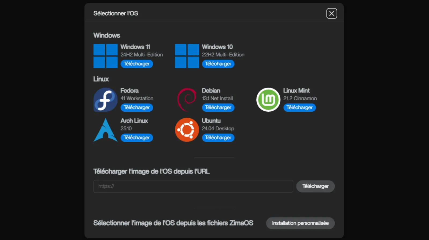
Task: Click the Debian swirl logo
Action: point(187,100)
